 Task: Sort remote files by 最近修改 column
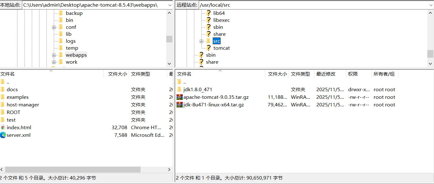coord(330,74)
